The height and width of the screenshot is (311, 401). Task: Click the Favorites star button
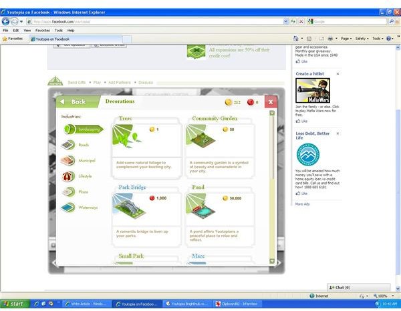tap(13, 39)
